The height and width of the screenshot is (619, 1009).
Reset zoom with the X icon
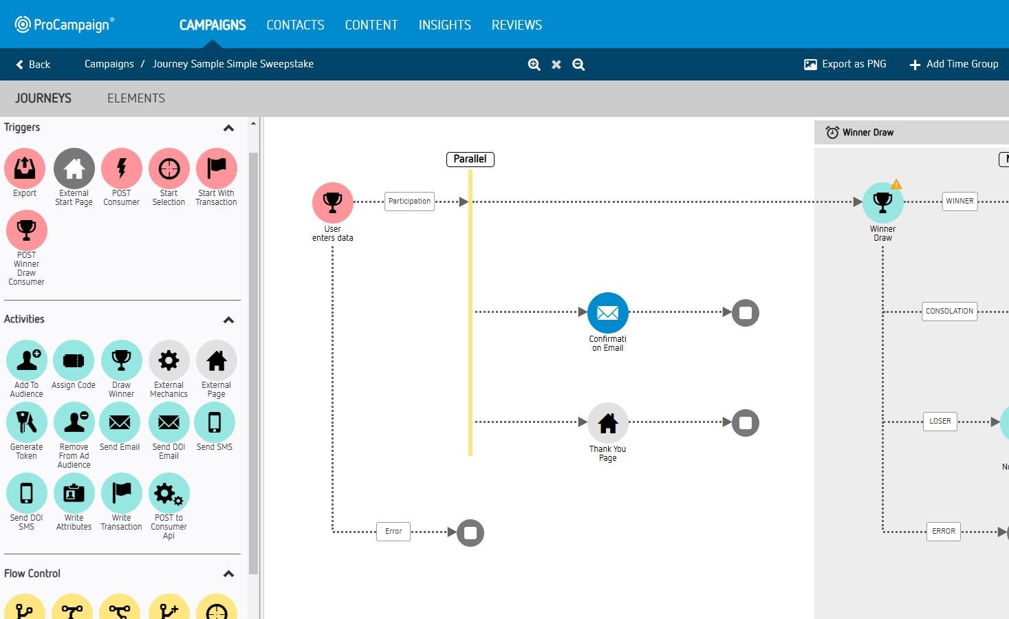[556, 65]
